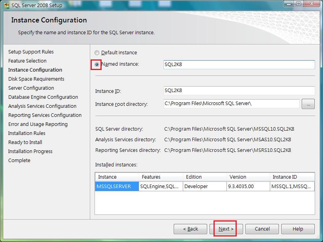Viewport: 323px width, 242px height.
Task: Click the Named instance text field
Action: click(239, 65)
